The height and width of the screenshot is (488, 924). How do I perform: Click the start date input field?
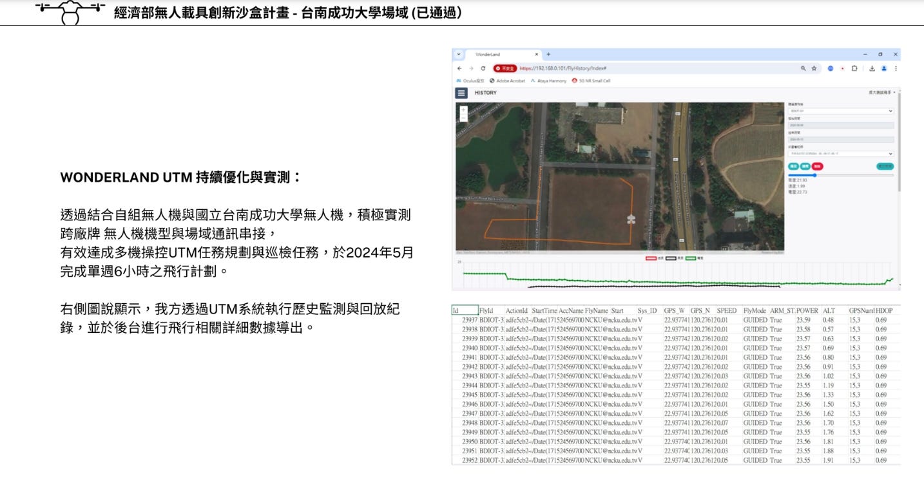(x=841, y=125)
